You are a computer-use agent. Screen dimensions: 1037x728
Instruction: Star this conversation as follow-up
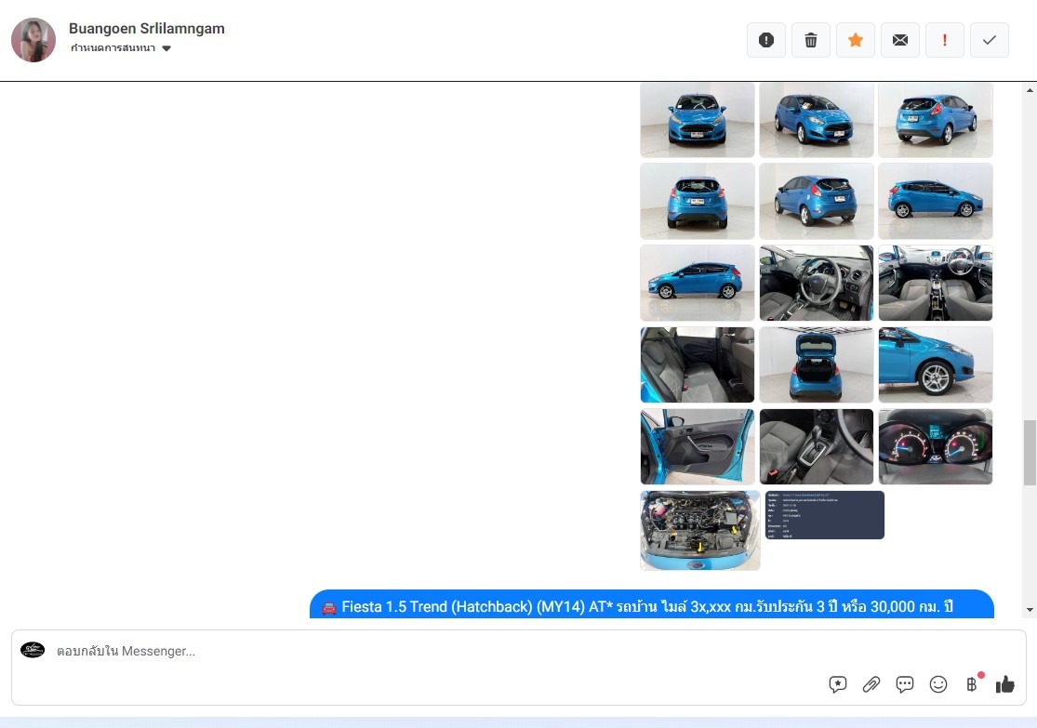tap(855, 40)
